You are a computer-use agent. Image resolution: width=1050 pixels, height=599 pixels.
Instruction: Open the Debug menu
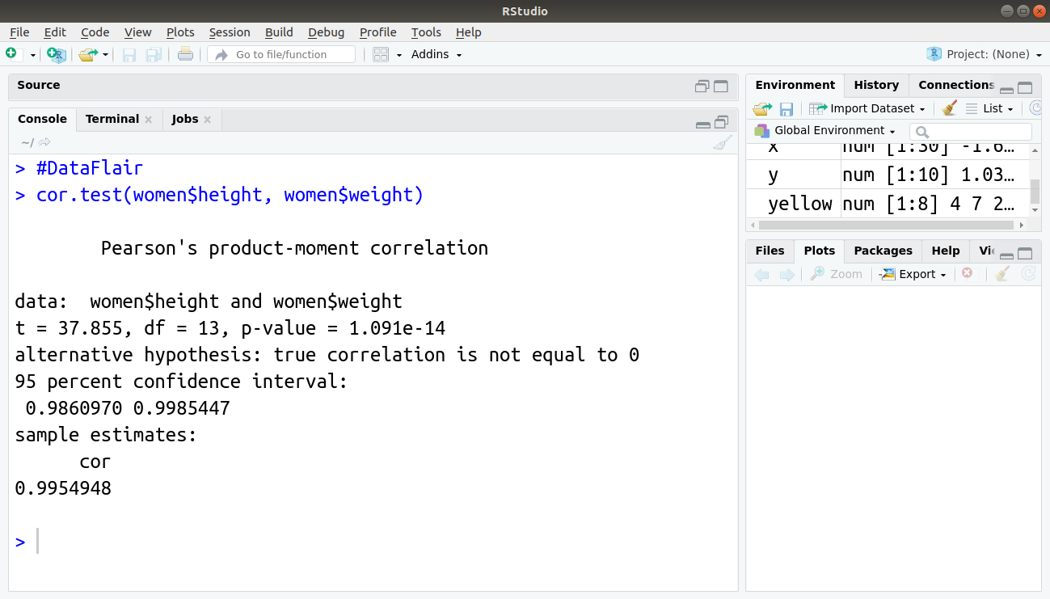click(x=326, y=32)
